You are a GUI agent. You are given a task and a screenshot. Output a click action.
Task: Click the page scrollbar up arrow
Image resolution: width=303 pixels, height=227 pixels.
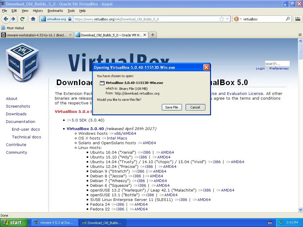click(x=300, y=41)
